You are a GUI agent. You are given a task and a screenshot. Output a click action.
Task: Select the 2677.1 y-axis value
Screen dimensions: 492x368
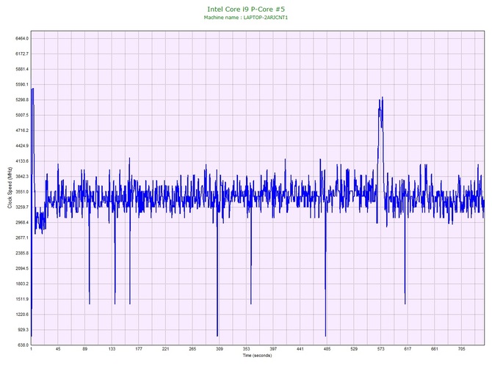22,238
